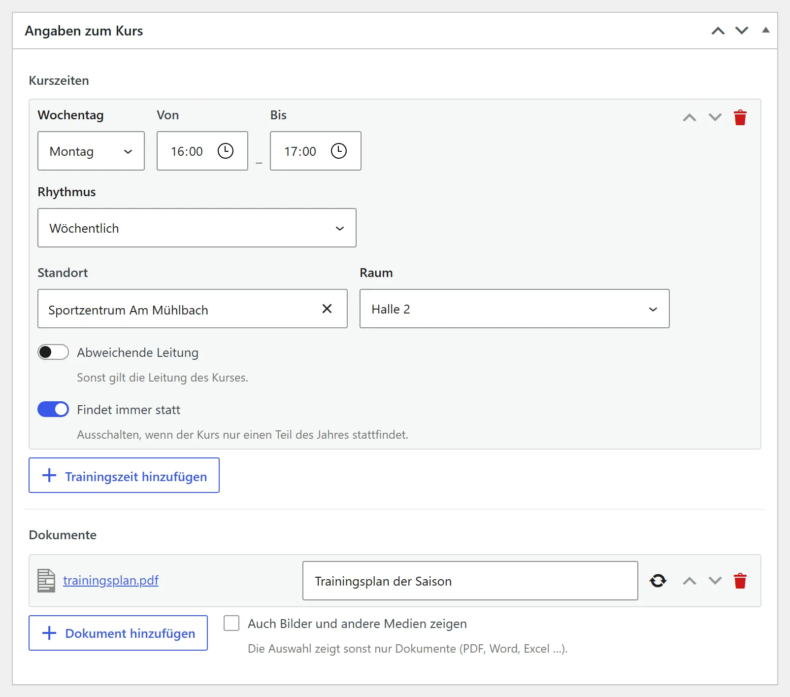790x697 pixels.
Task: Move trainingsplan.pdf document up
Action: tap(690, 581)
